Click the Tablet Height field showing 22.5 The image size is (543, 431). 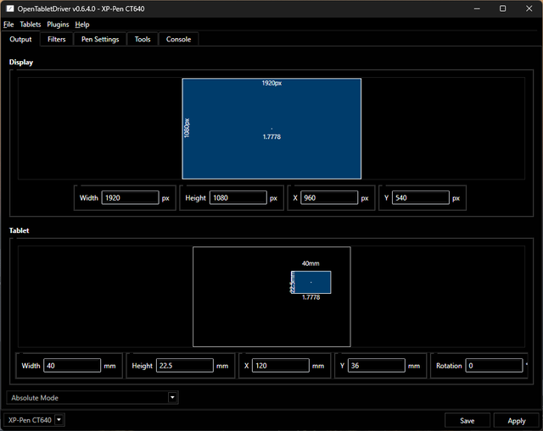click(x=185, y=366)
